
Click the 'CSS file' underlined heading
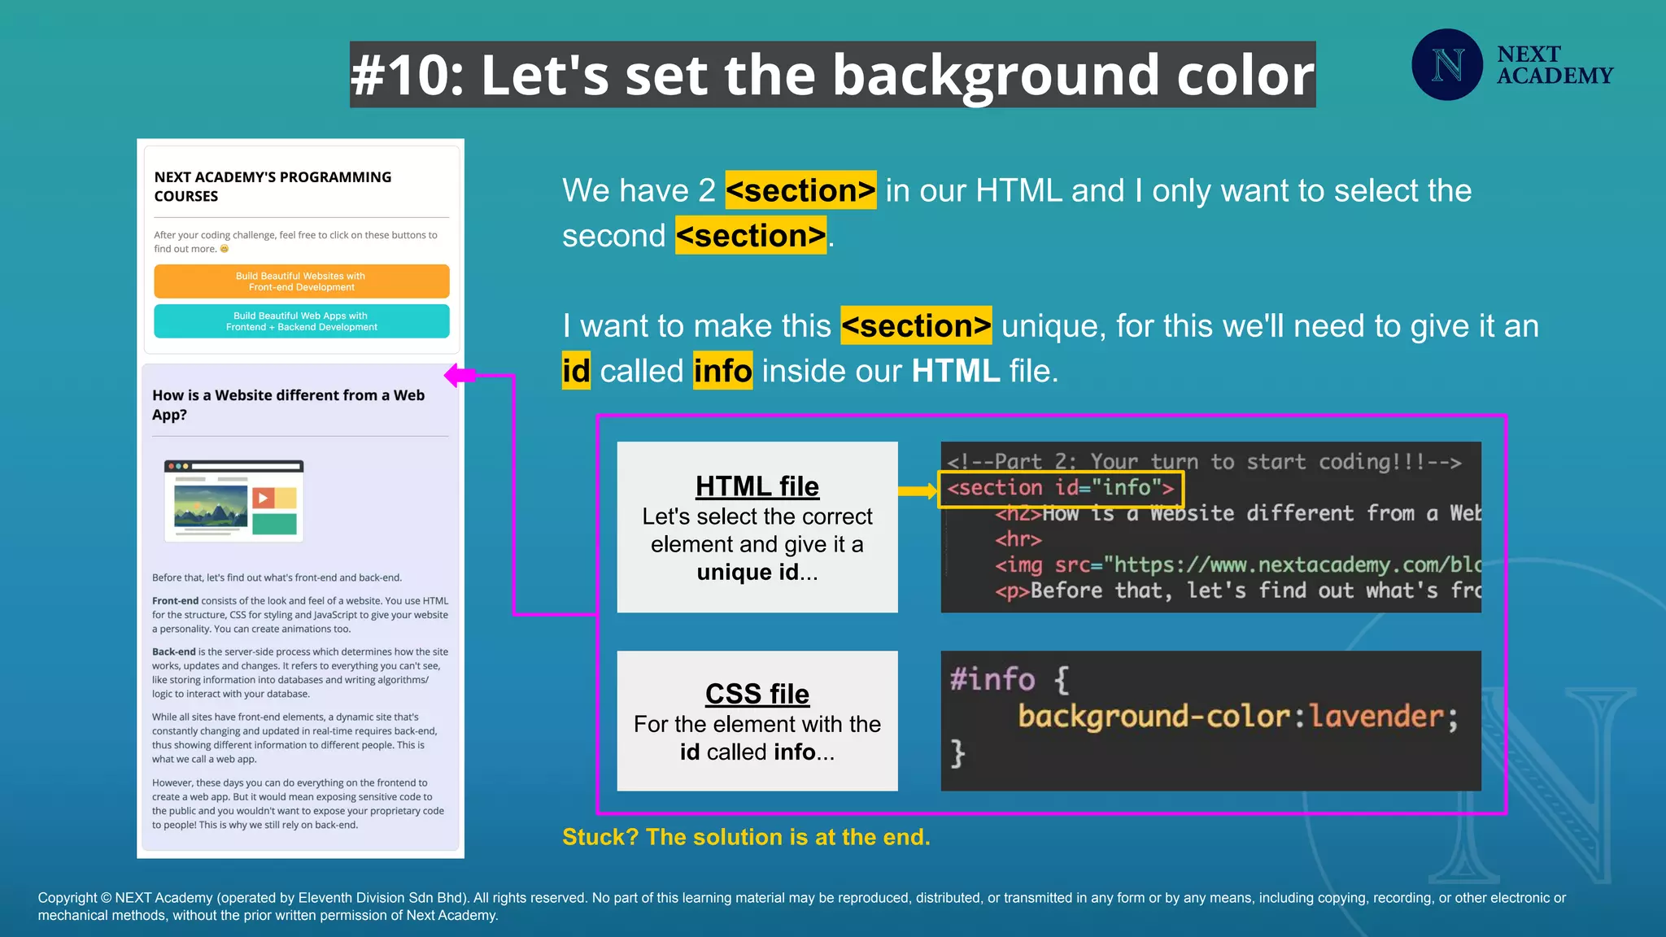[757, 694]
